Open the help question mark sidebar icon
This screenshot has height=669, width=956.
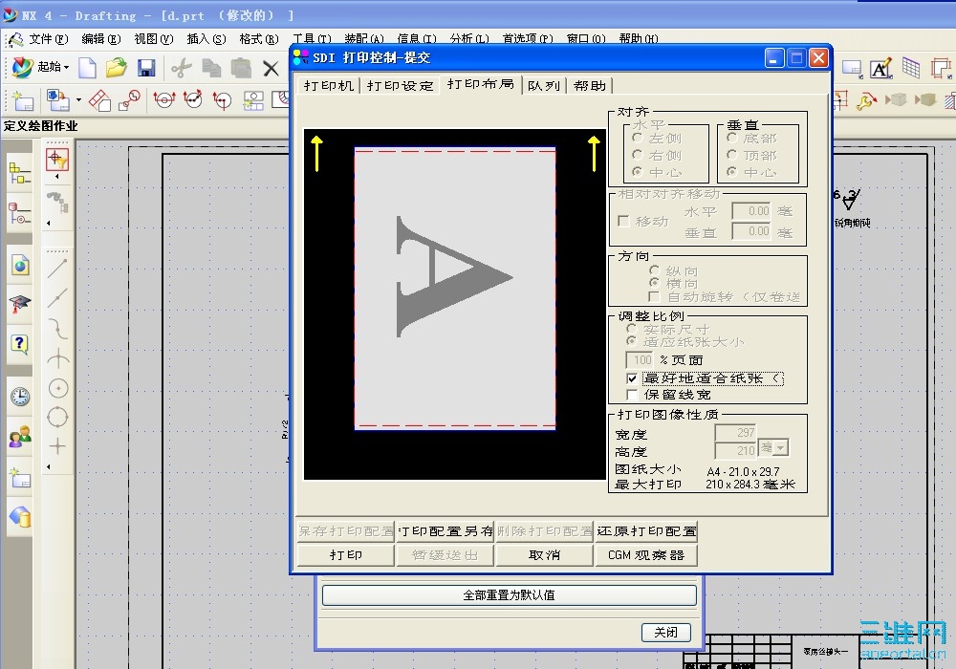[19, 345]
